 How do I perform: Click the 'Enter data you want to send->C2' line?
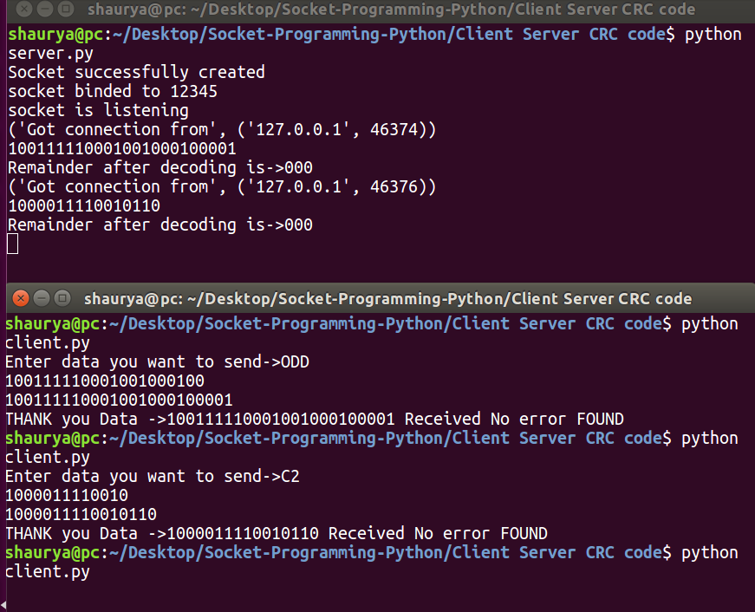[153, 476]
